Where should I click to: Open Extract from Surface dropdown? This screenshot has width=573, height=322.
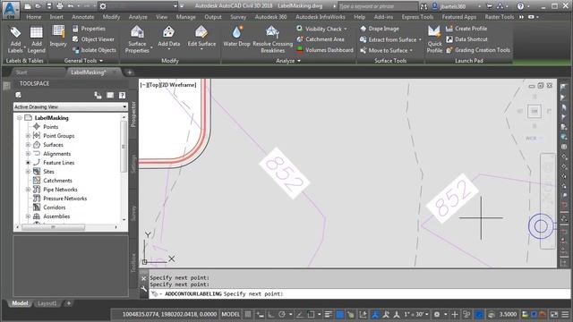[x=390, y=39]
